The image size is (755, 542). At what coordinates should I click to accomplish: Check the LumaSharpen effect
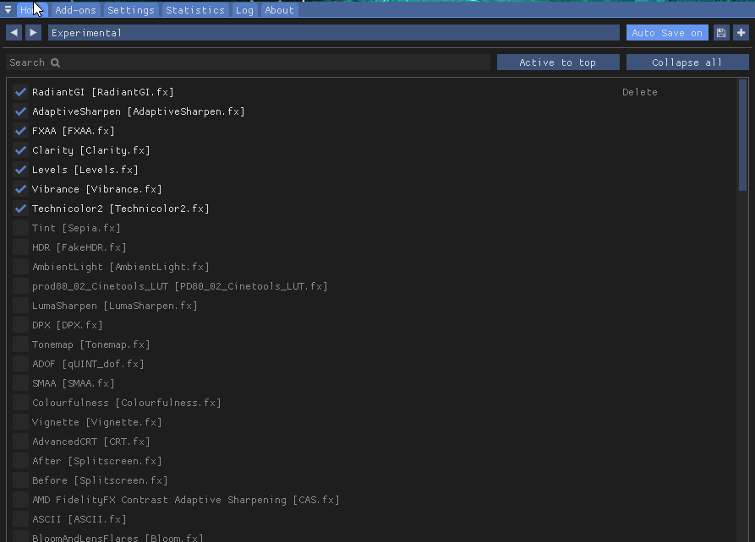(20, 306)
